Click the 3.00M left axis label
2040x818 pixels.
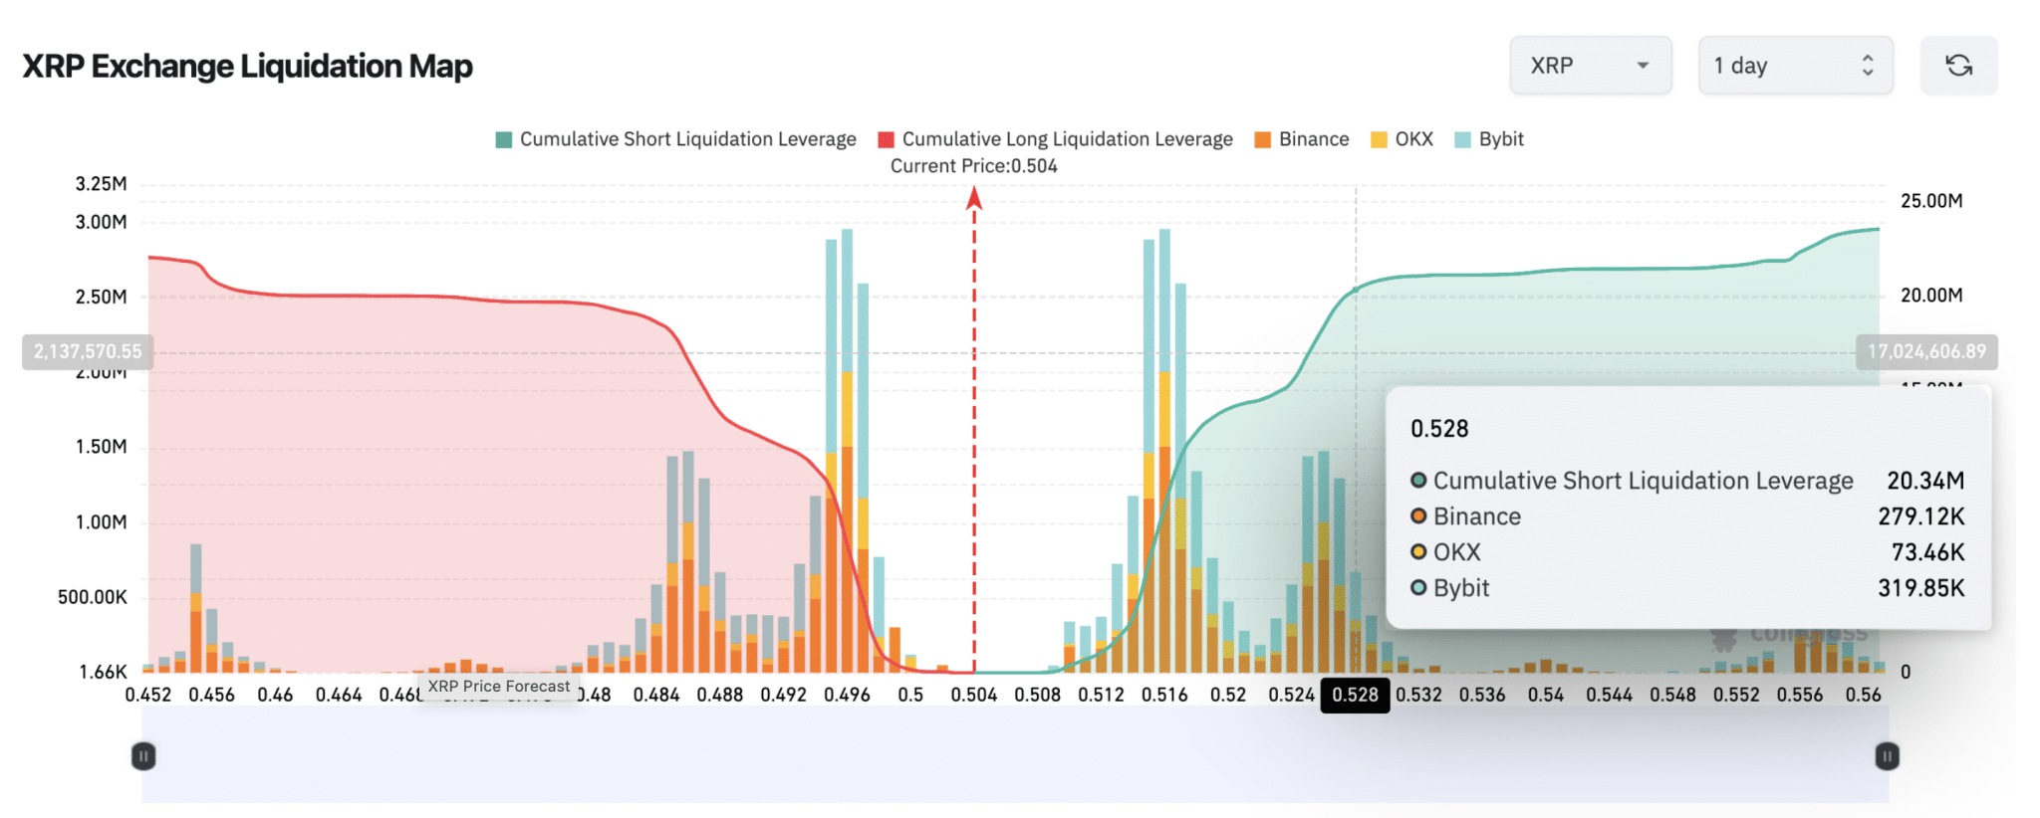coord(101,222)
